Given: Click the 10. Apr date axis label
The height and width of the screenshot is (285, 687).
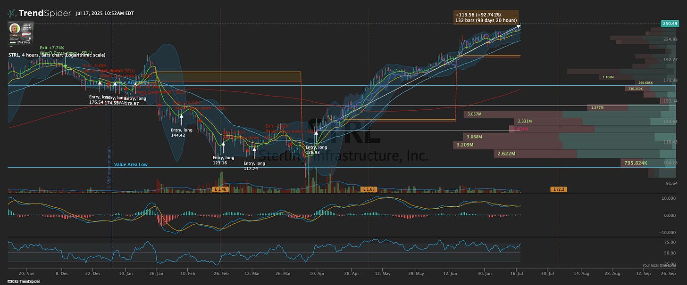Looking at the screenshot, I should click(x=318, y=273).
